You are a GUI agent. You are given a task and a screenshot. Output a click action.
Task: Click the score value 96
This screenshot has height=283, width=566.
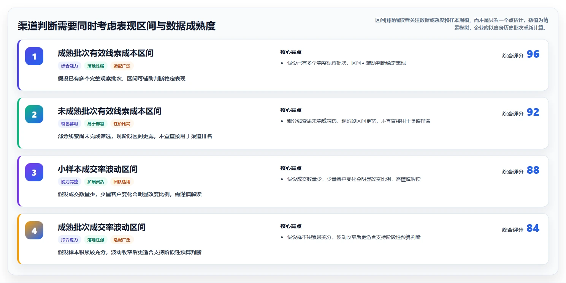533,54
